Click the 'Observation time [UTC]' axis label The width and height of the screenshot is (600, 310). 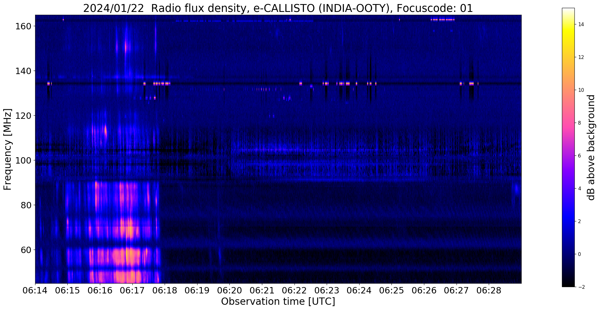pyautogui.click(x=278, y=302)
